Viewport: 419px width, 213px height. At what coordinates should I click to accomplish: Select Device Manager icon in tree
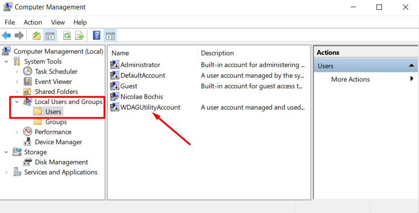coord(28,142)
